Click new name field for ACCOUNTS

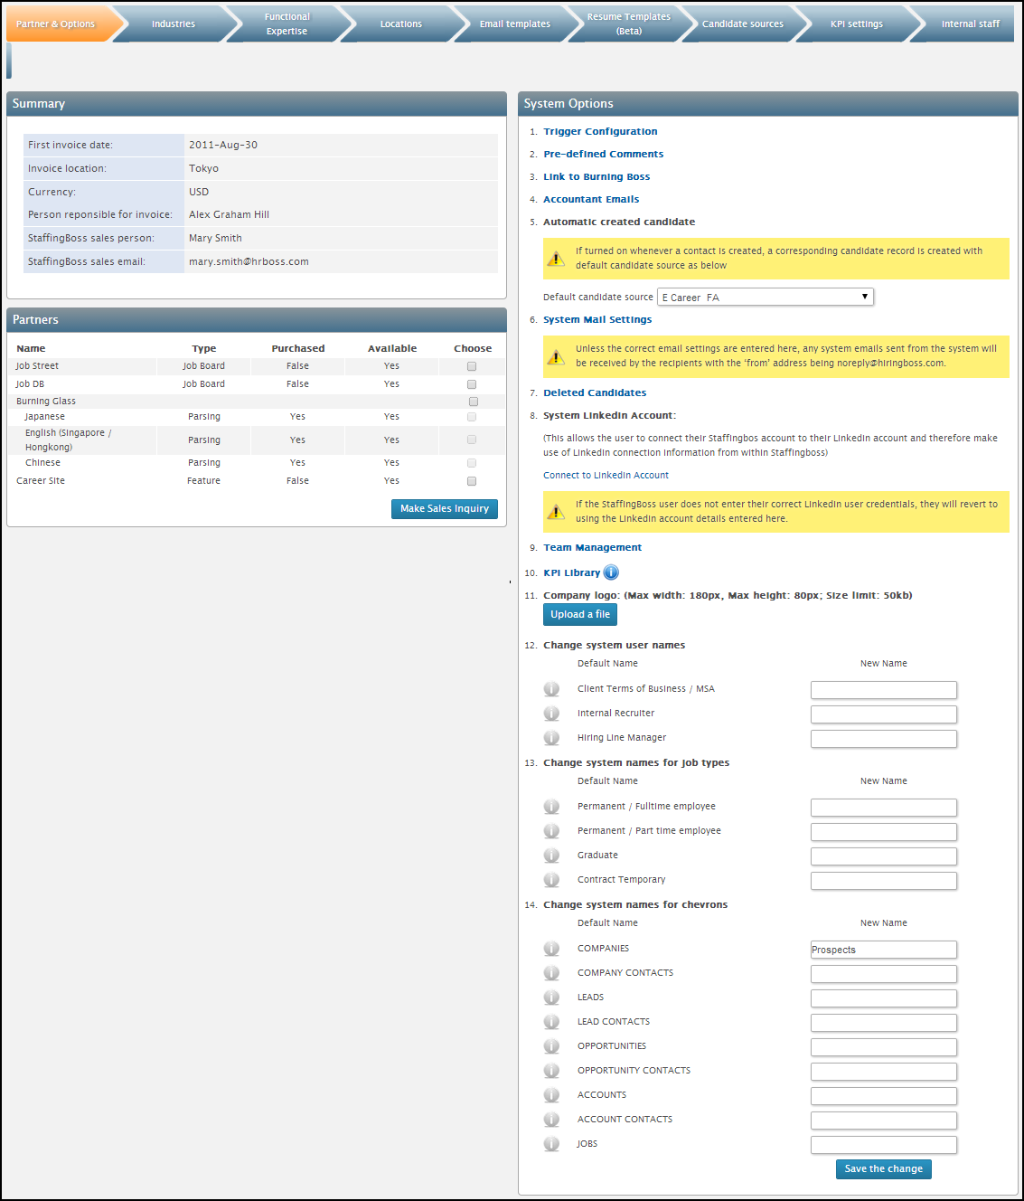pyautogui.click(x=884, y=1096)
